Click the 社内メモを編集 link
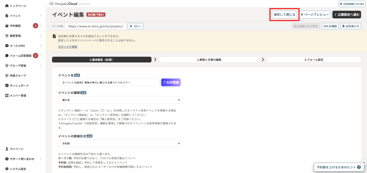 coord(67,47)
